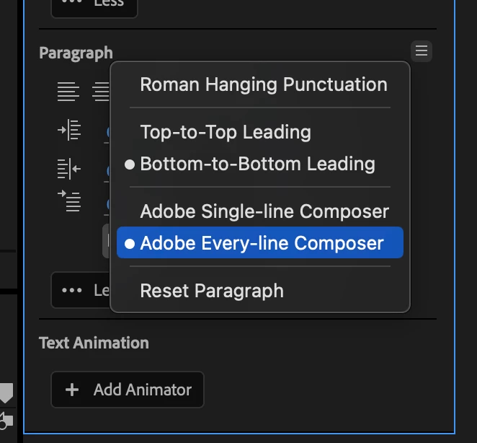Select Adobe Every-line Composer

click(262, 243)
